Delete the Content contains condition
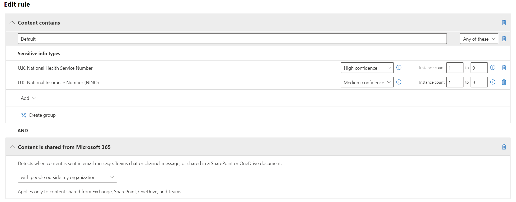The image size is (516, 202). coord(504,22)
